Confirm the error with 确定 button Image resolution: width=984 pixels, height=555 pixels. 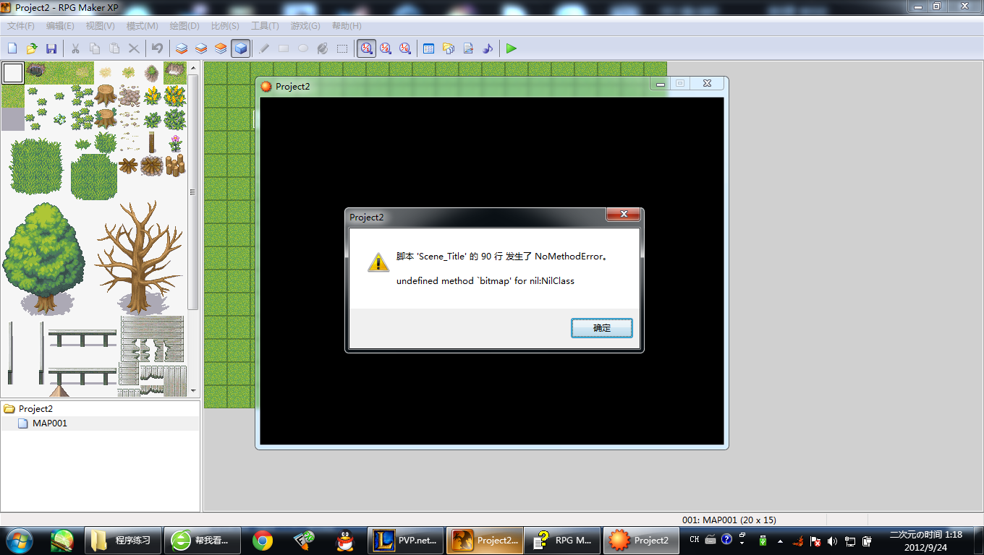pyautogui.click(x=602, y=328)
